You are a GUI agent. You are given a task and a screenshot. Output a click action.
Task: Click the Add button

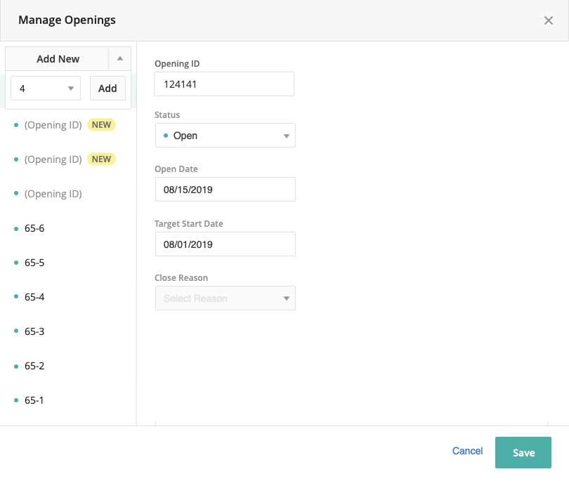click(107, 88)
